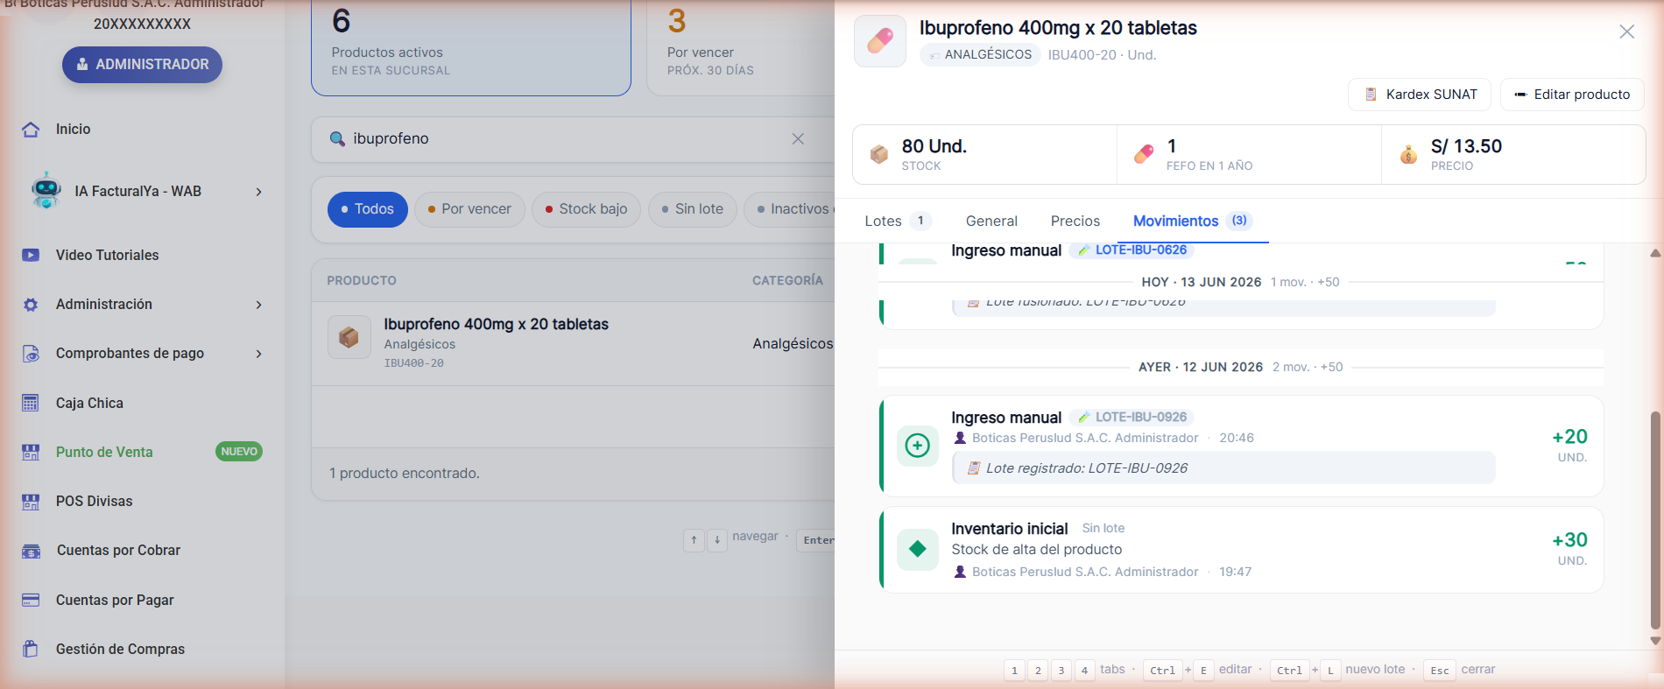Screen dimensions: 1664x689
Task: Expand Comprobantes de pago submenu chevron
Action: point(258,354)
